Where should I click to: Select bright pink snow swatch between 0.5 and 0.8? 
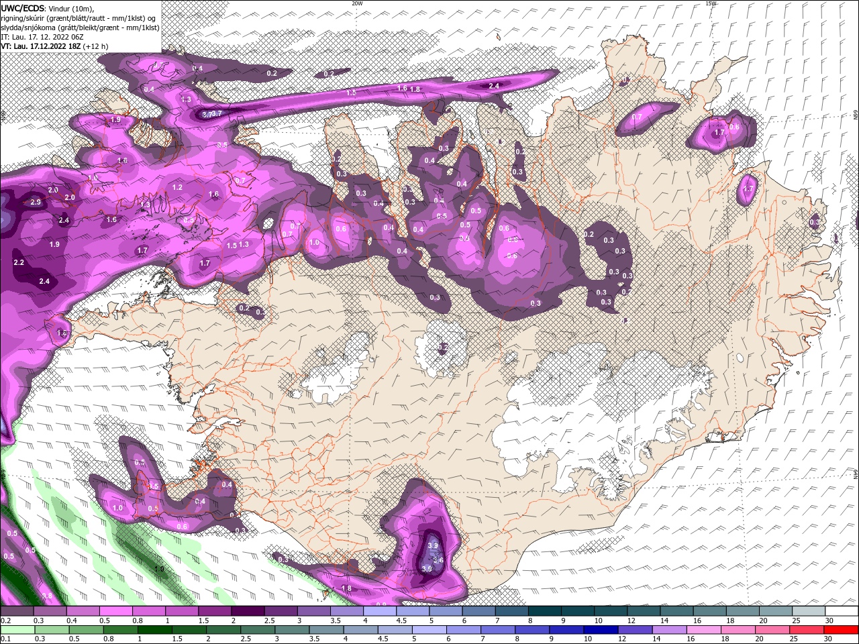pyautogui.click(x=115, y=611)
